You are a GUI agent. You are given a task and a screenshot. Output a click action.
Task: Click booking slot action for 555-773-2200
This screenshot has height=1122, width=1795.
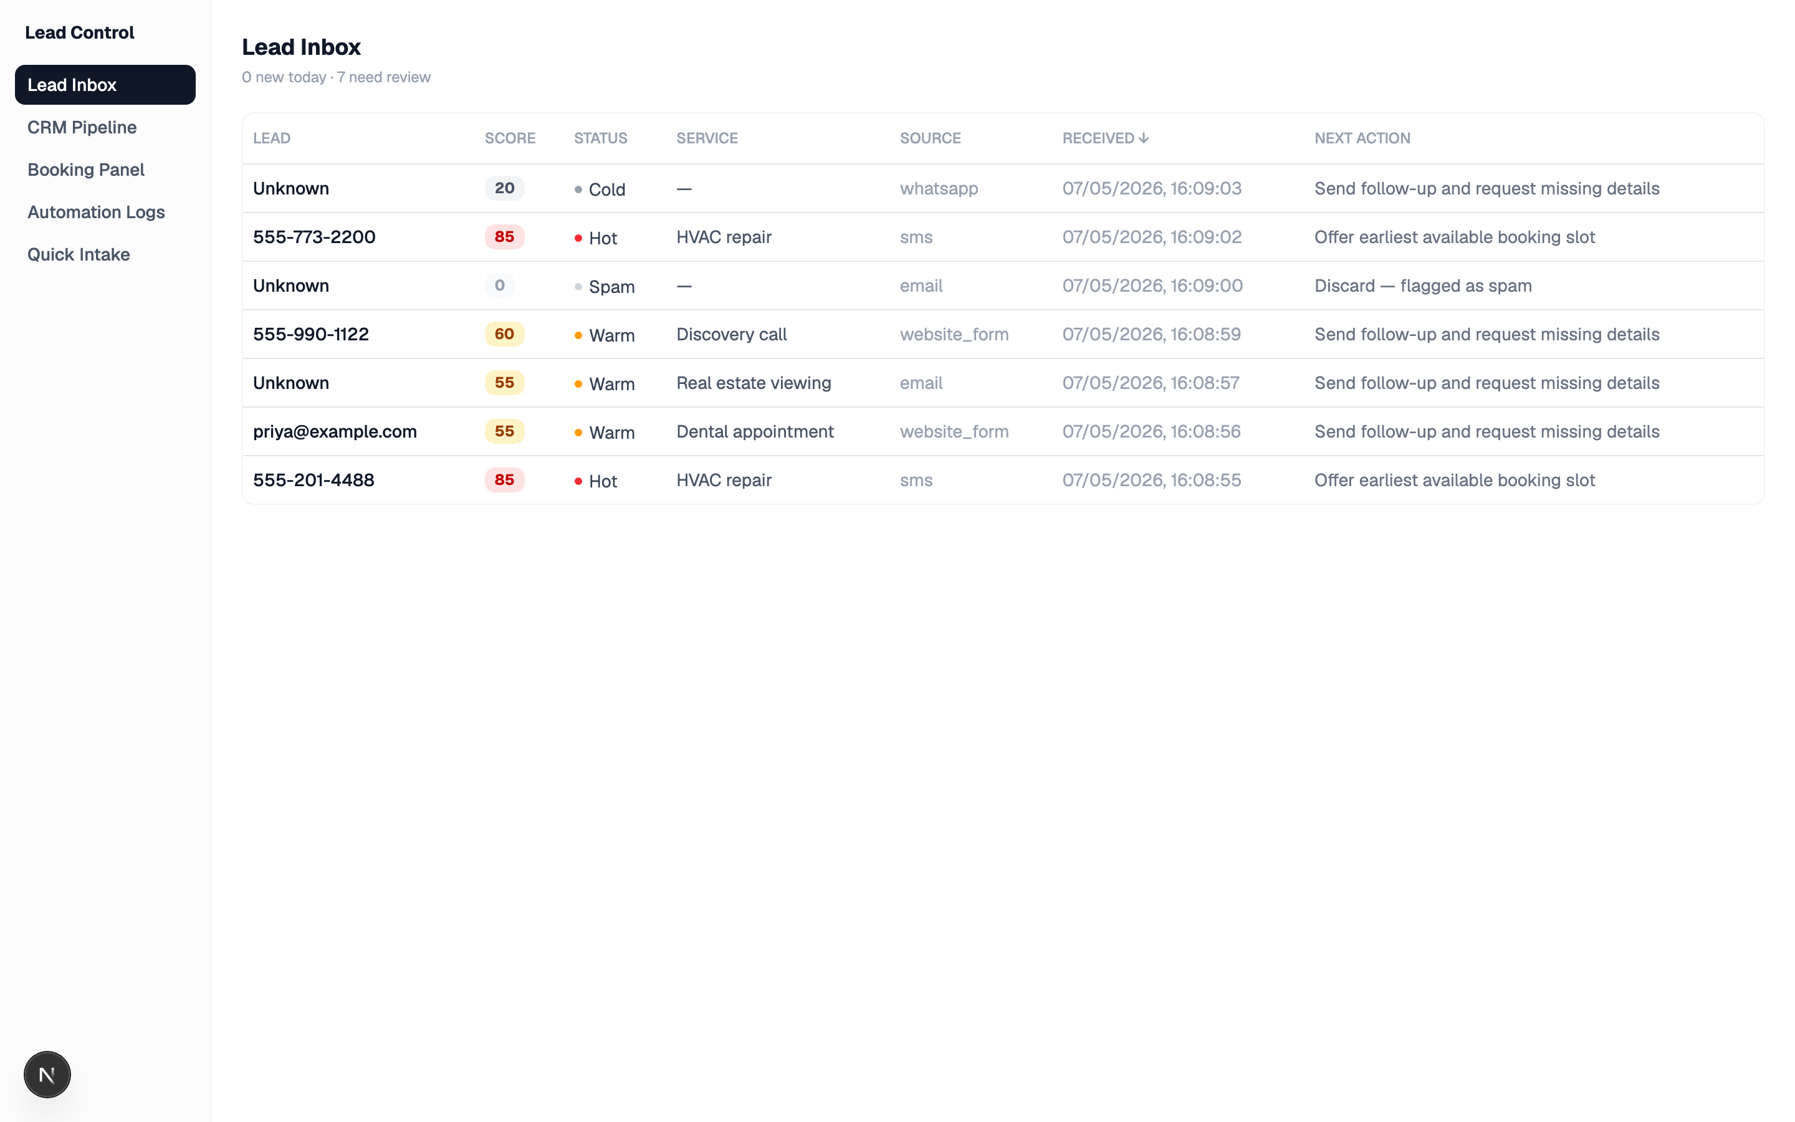(1455, 237)
